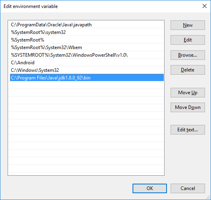The width and height of the screenshot is (211, 200).
Task: Delete the selected path entry
Action: (x=188, y=70)
